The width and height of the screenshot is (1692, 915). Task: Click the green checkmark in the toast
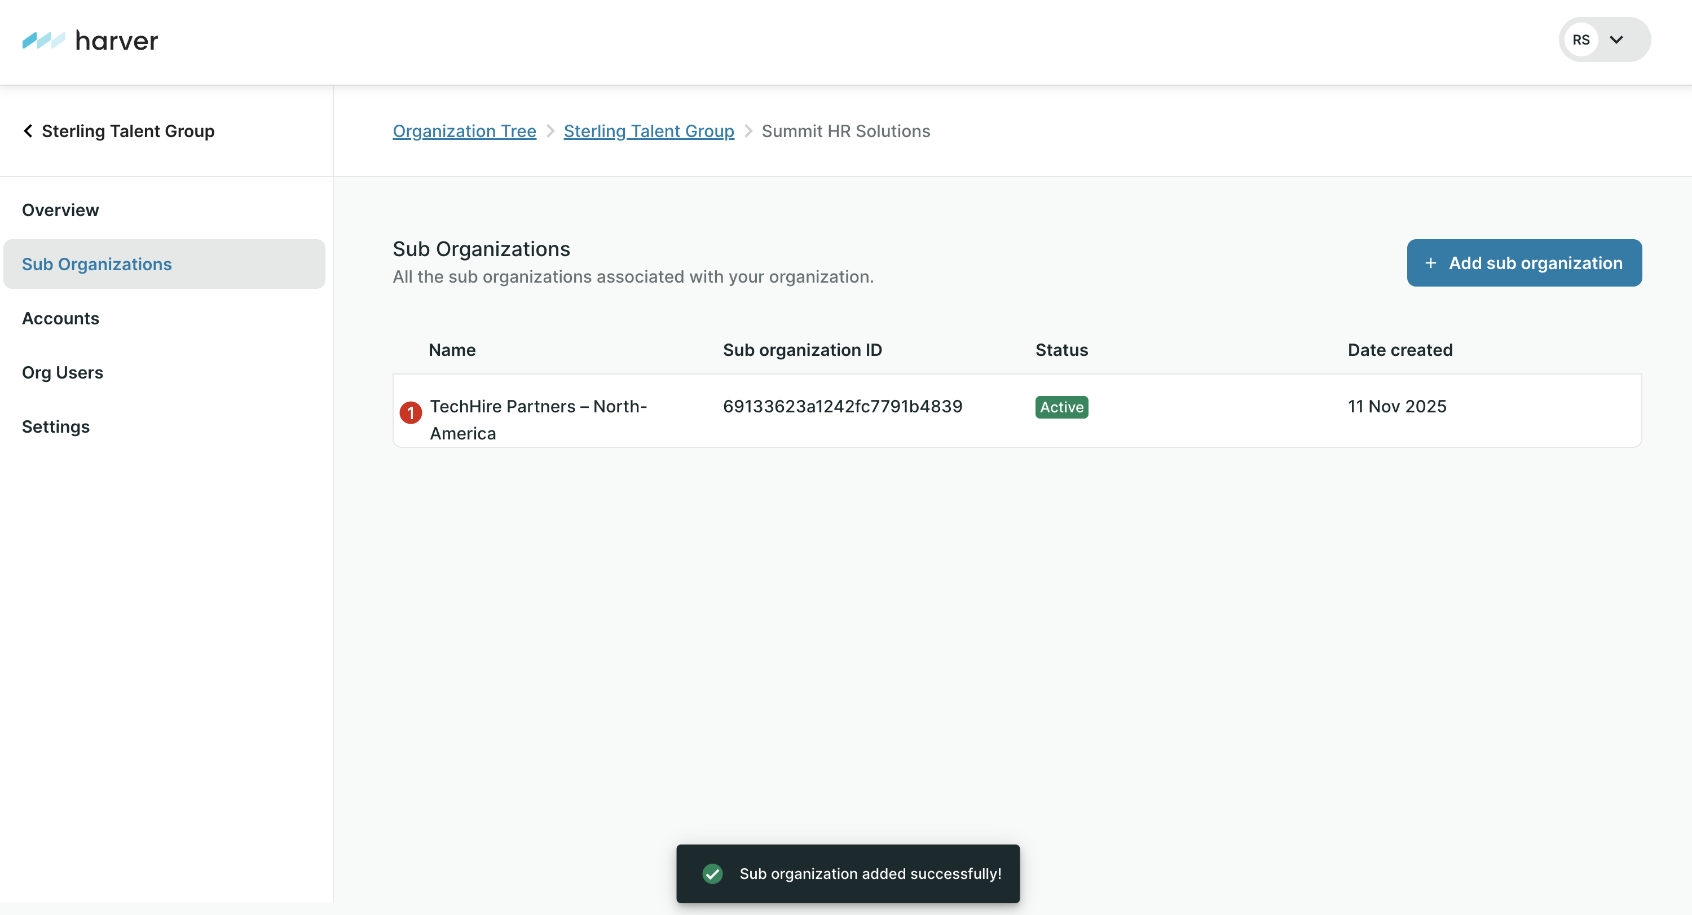(712, 873)
